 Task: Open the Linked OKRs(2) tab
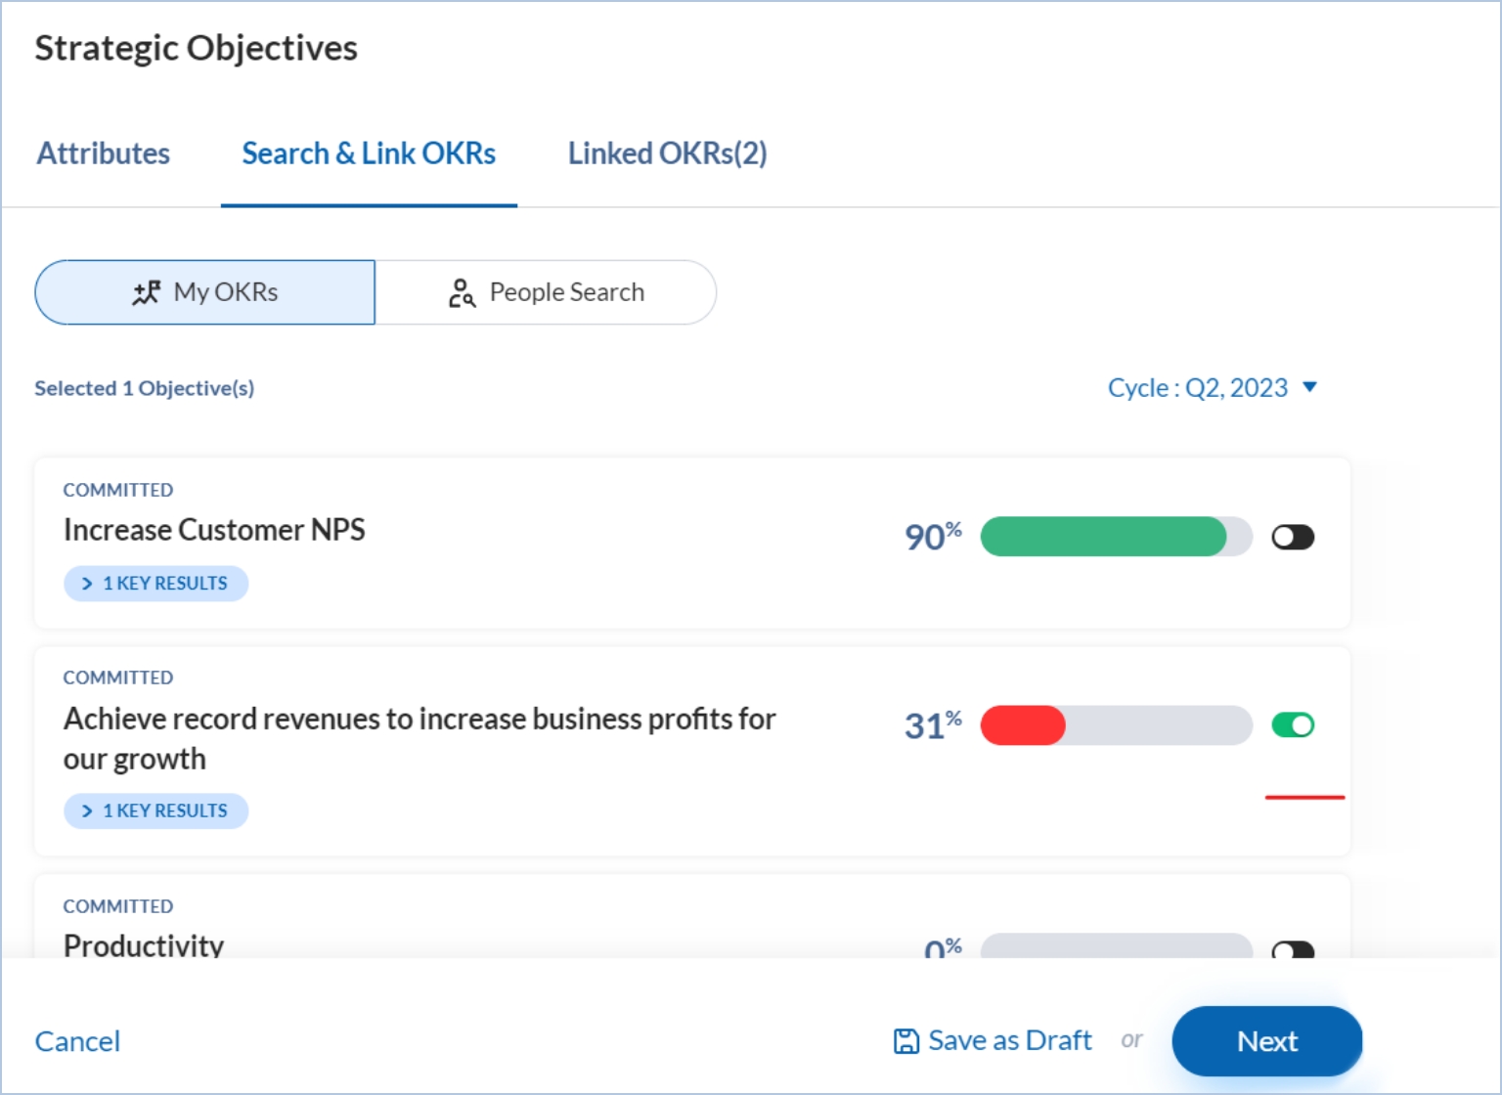667,153
